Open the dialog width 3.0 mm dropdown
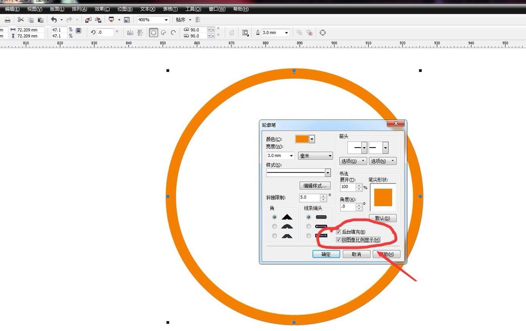526x331 pixels. tap(291, 156)
